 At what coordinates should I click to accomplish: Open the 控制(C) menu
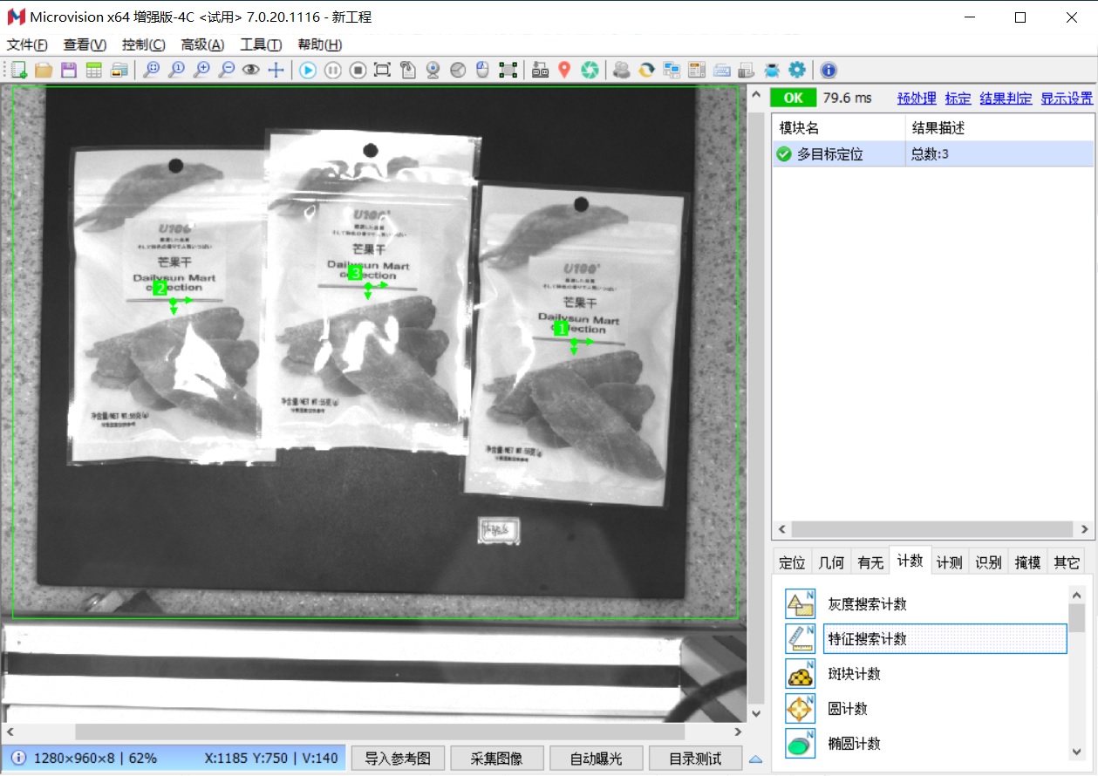(144, 45)
